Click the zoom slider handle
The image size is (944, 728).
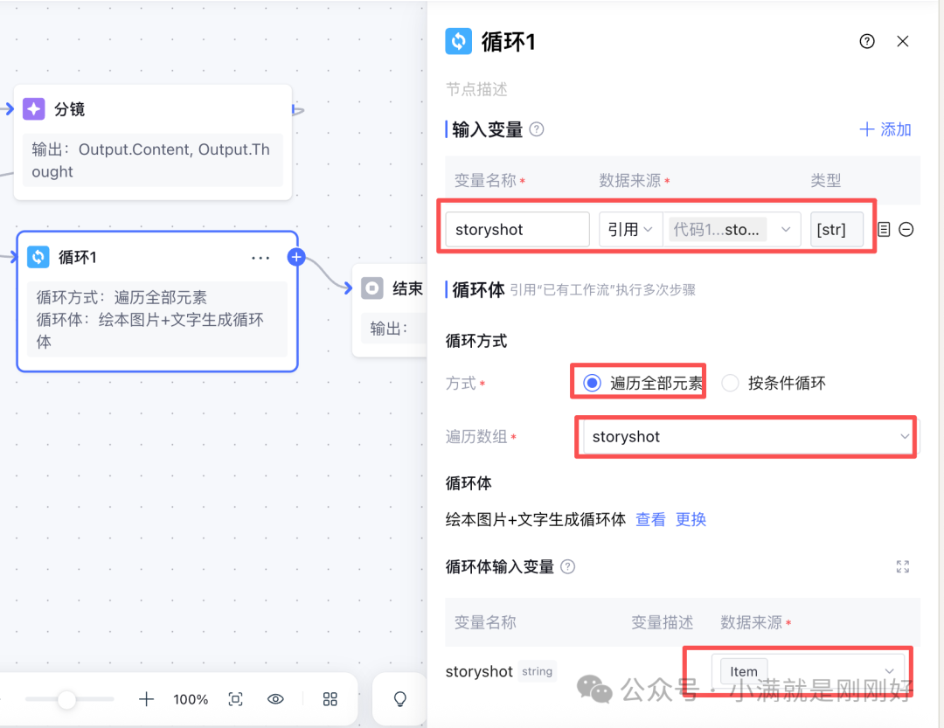coord(66,699)
